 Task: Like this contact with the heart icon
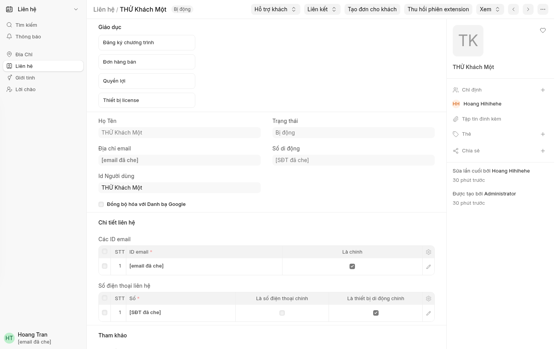coord(543,31)
